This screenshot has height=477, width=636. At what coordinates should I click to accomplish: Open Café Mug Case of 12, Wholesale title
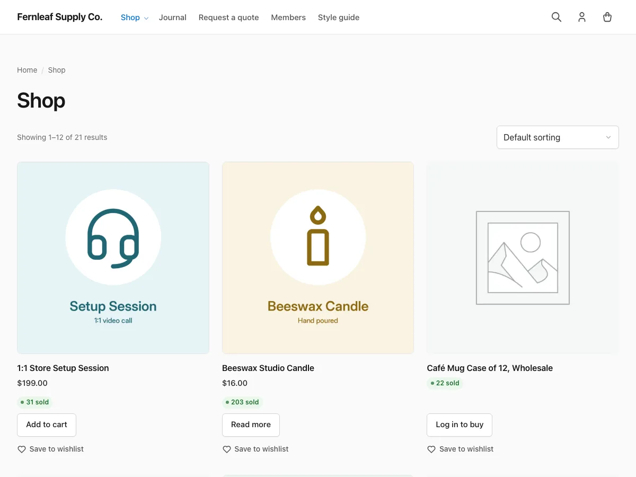(490, 368)
